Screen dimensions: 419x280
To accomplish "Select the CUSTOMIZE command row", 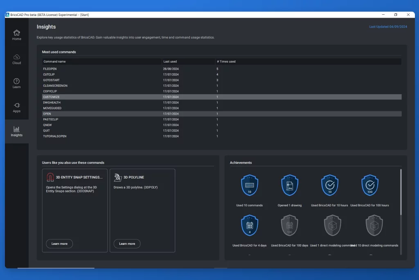I will pos(222,97).
